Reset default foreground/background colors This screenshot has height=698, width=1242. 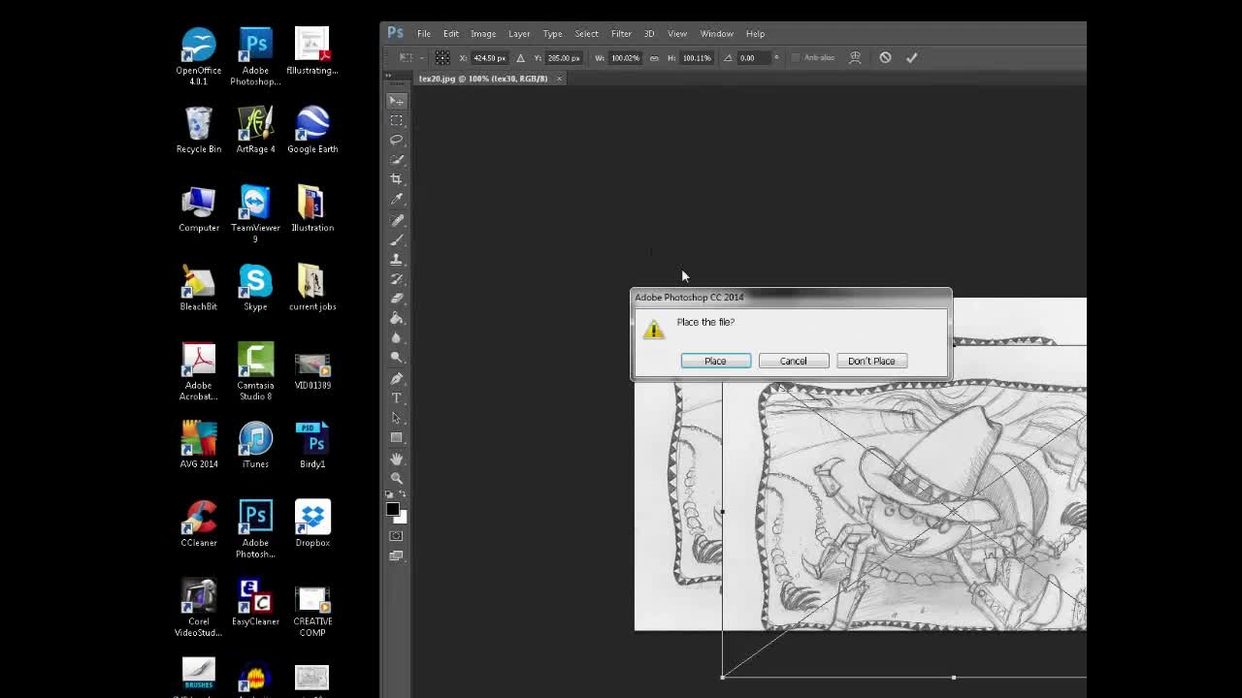coord(390,495)
